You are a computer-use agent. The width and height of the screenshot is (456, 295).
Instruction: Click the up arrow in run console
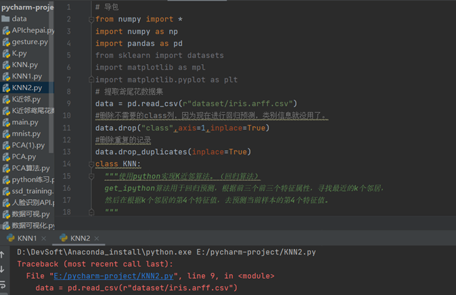(x=2, y=254)
